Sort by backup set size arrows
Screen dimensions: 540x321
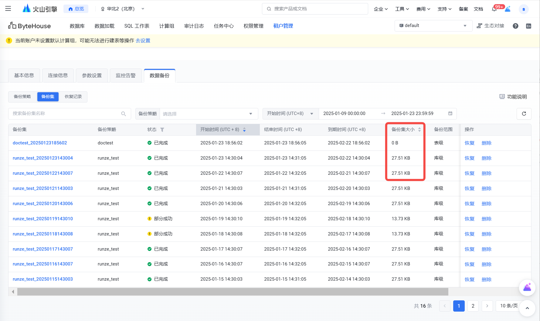[419, 130]
